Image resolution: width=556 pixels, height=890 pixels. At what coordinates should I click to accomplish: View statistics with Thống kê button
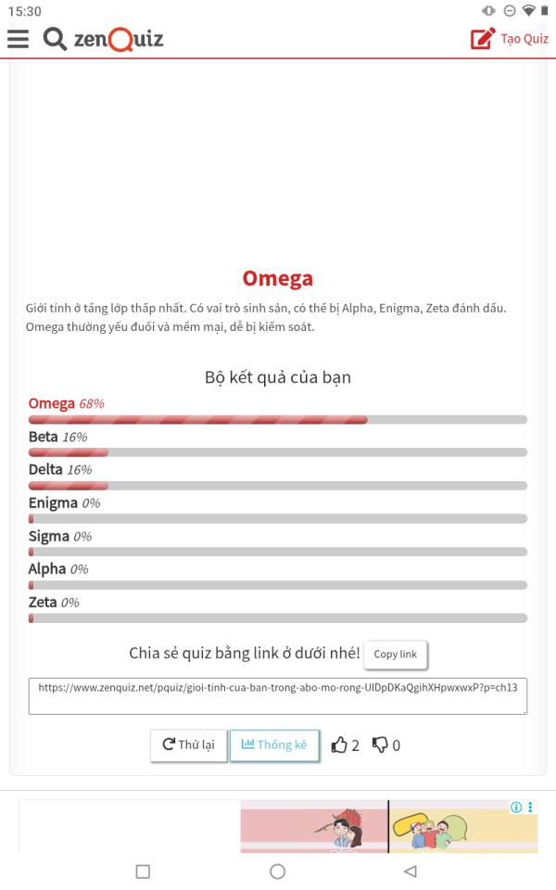coord(274,745)
